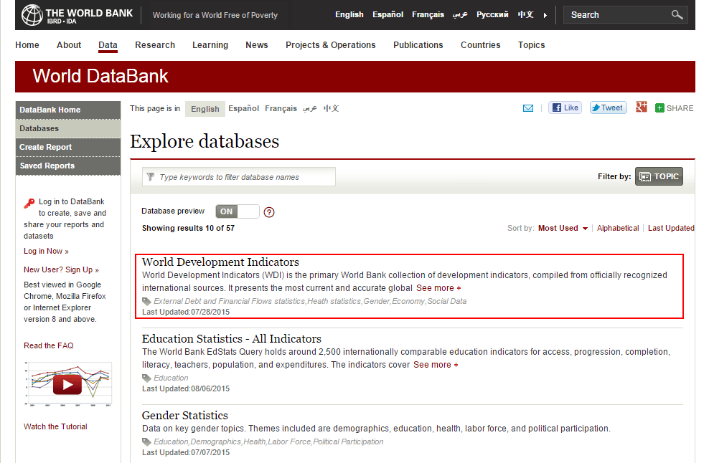709x463 pixels.
Task: Open the About menu item
Action: tap(69, 45)
